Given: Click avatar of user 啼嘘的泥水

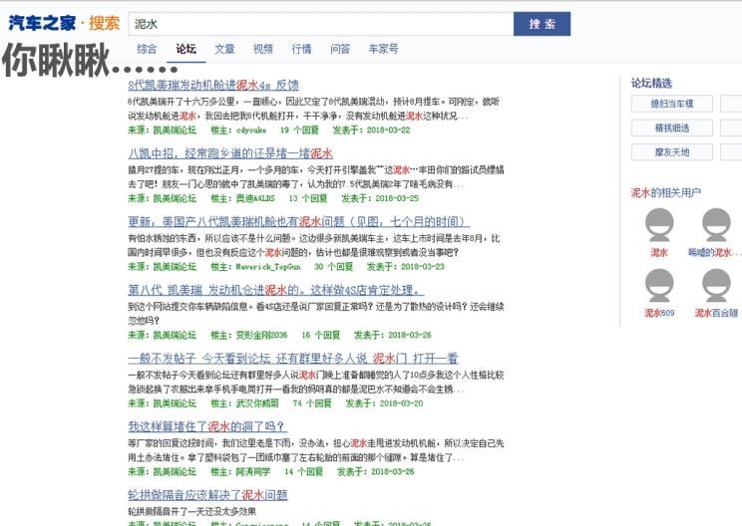Looking at the screenshot, I should coord(716,225).
